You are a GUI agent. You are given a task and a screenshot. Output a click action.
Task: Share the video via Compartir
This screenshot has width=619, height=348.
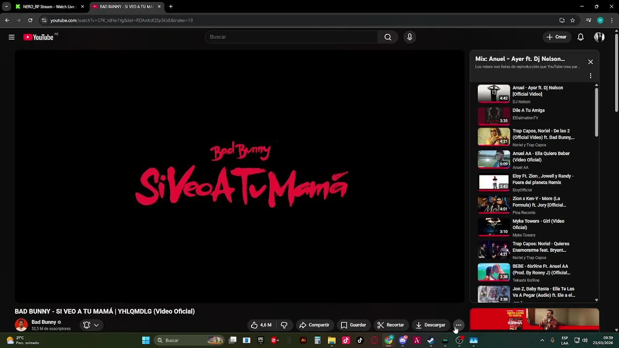pos(314,325)
